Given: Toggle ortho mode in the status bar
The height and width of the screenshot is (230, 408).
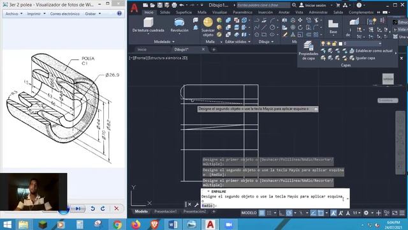Looking at the screenshot, I should coord(282,213).
